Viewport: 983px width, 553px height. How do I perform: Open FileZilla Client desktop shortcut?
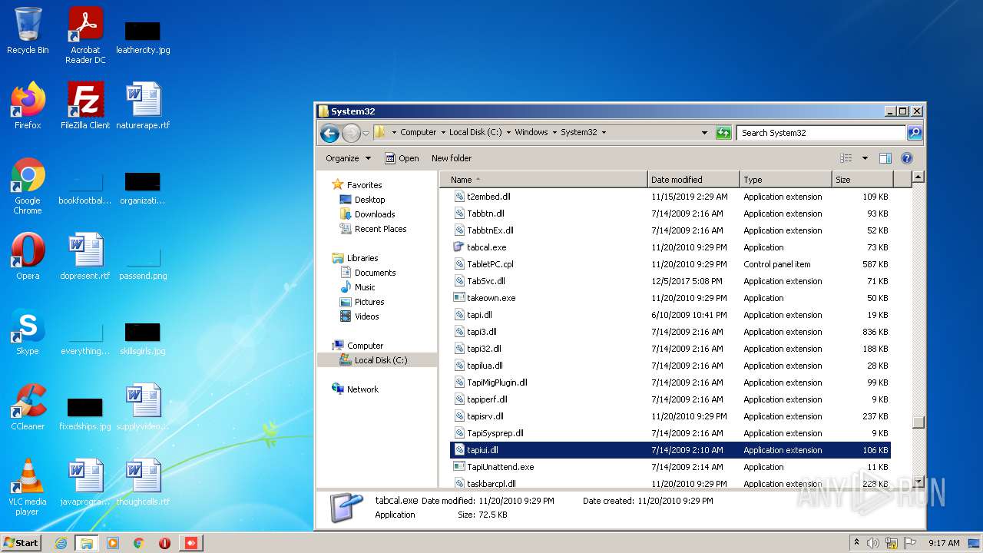tap(85, 106)
